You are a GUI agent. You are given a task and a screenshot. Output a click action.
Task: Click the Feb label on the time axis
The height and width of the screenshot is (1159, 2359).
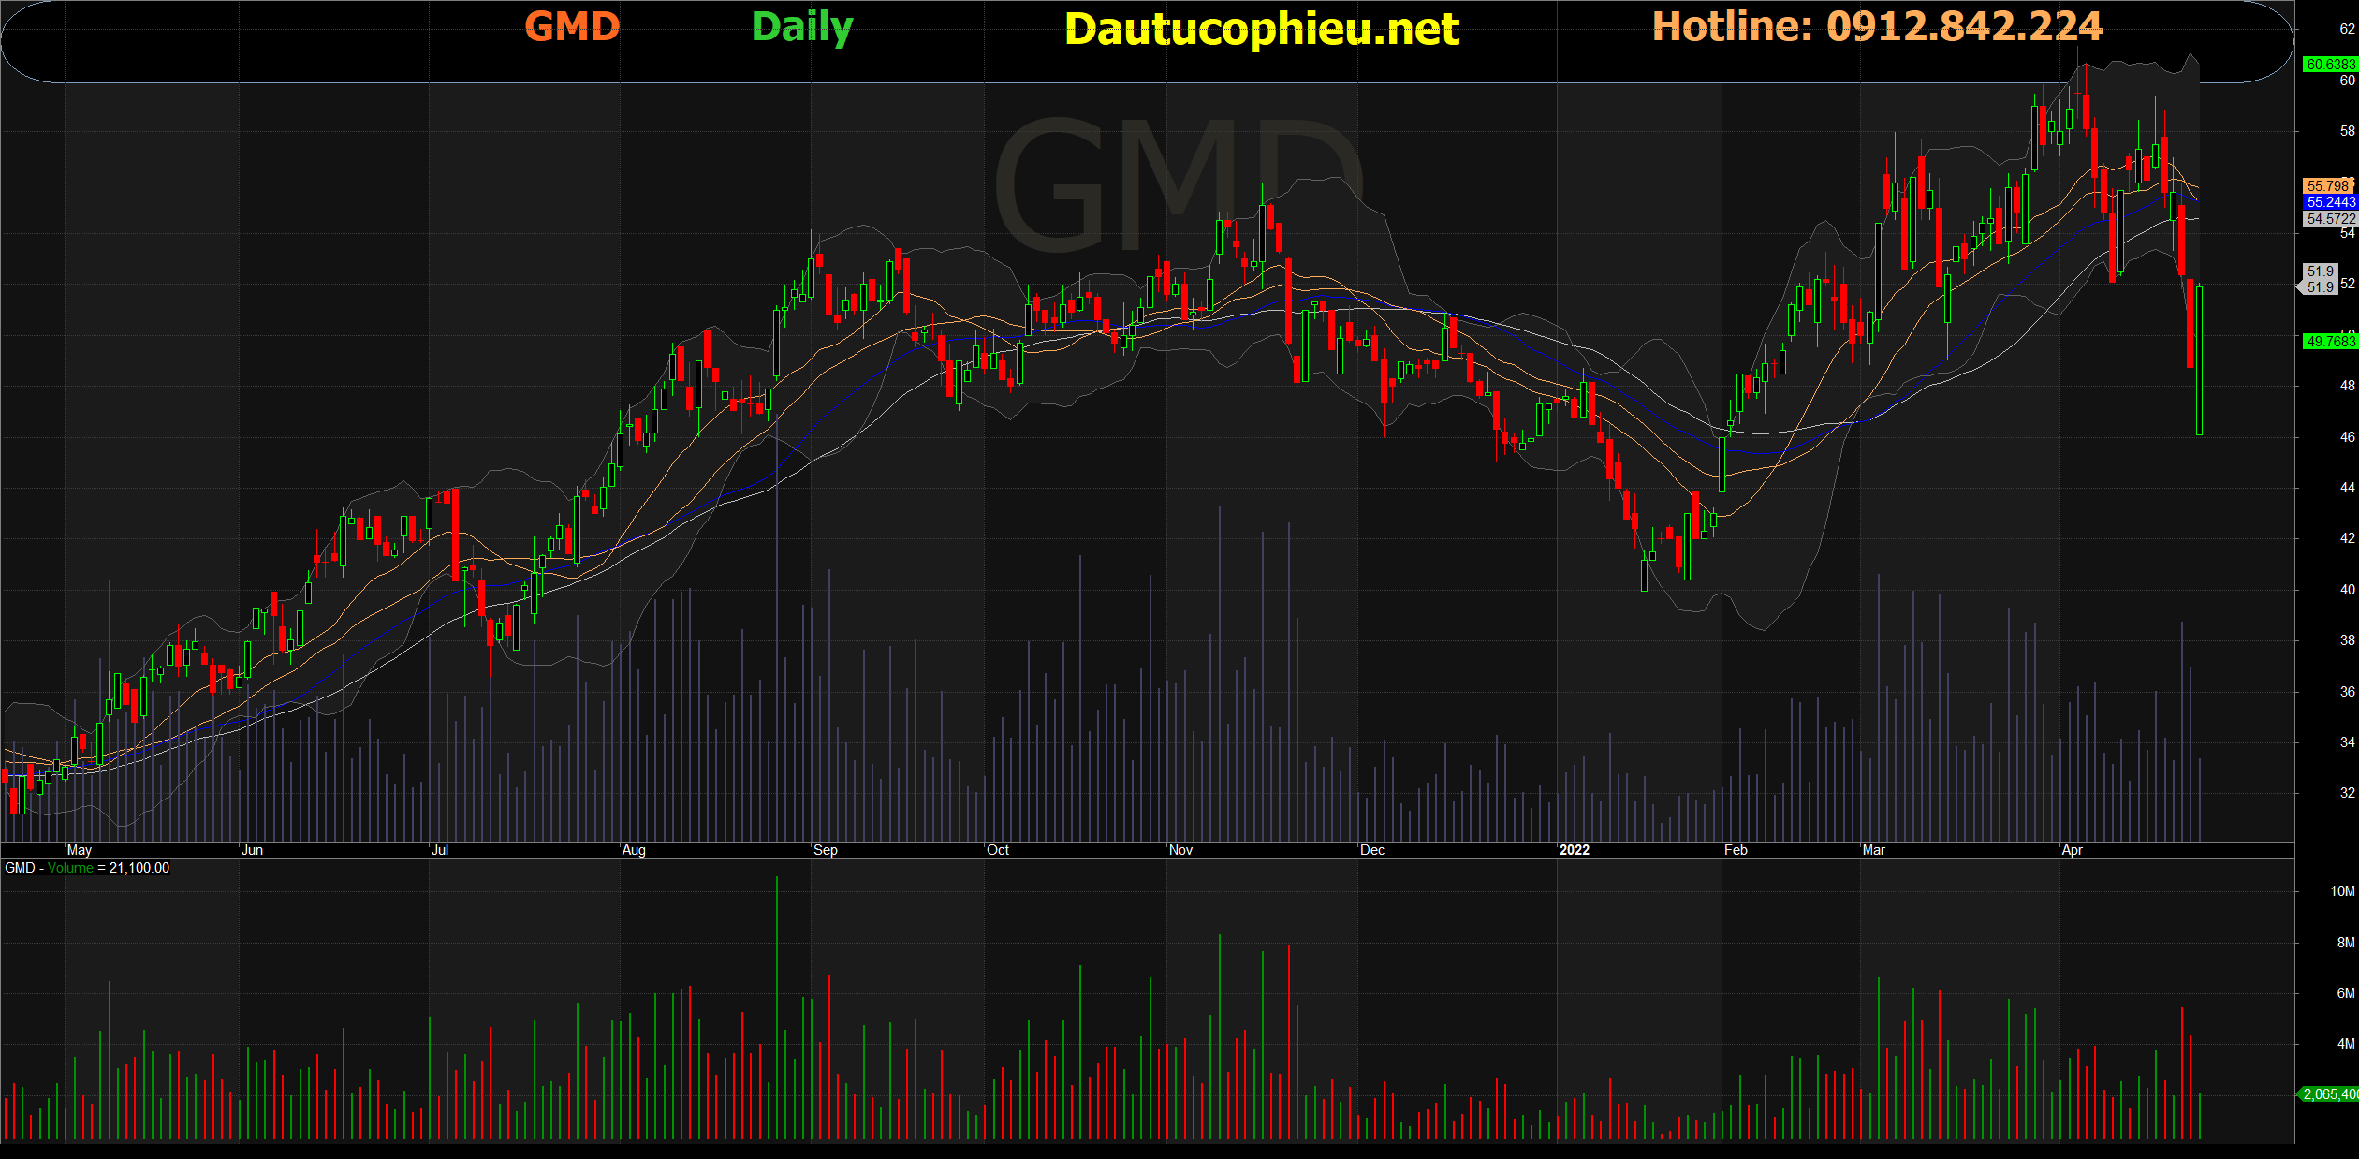point(1736,850)
